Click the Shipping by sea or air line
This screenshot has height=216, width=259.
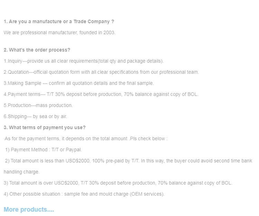pyautogui.click(x=35, y=116)
